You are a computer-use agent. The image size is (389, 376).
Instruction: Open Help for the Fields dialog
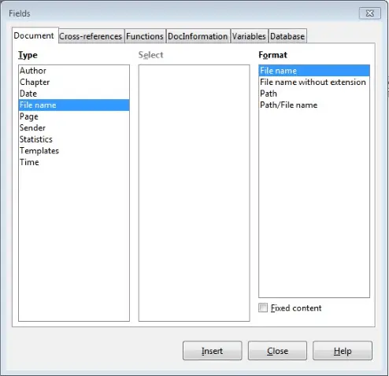[x=343, y=351]
